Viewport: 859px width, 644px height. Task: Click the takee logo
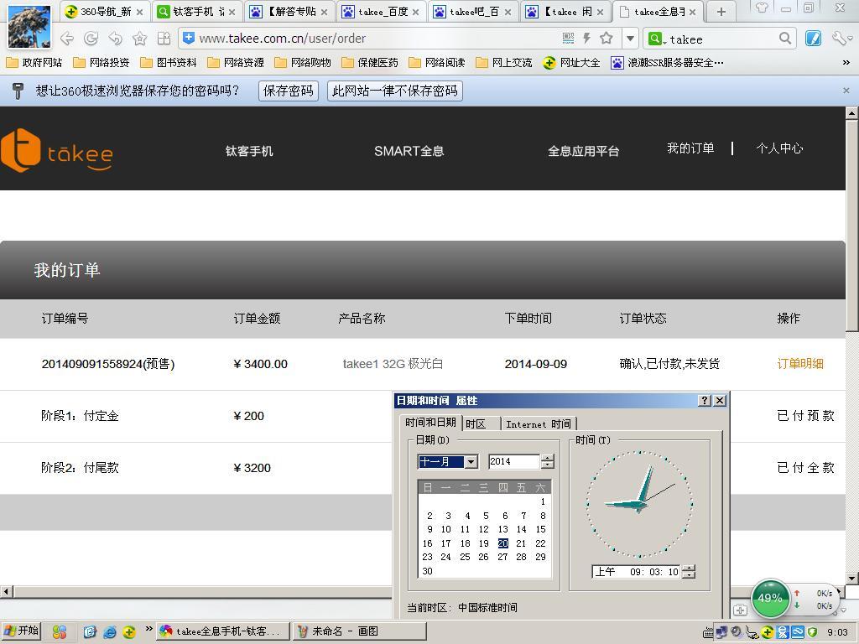(x=57, y=150)
